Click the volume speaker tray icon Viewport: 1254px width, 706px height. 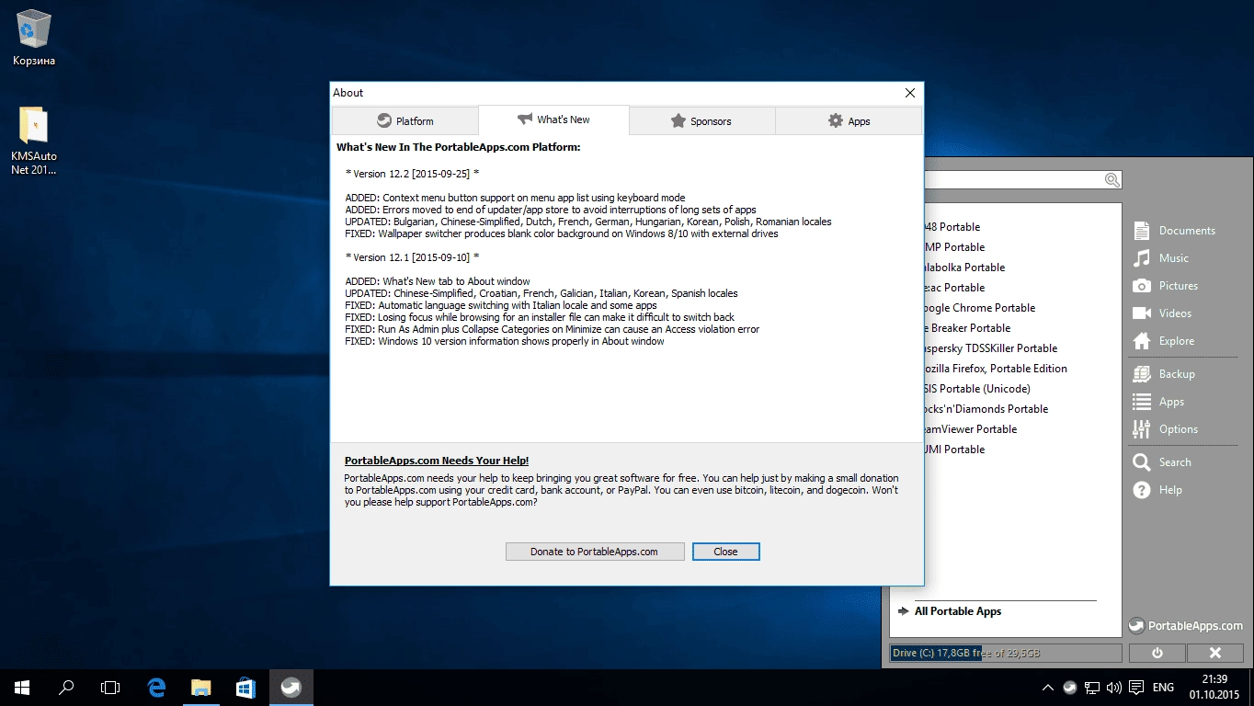[1113, 687]
